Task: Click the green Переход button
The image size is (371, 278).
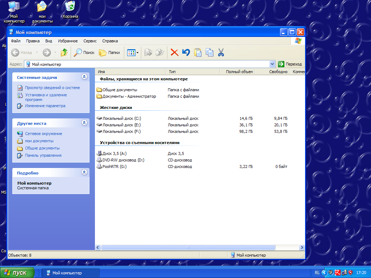Action: pyautogui.click(x=290, y=64)
